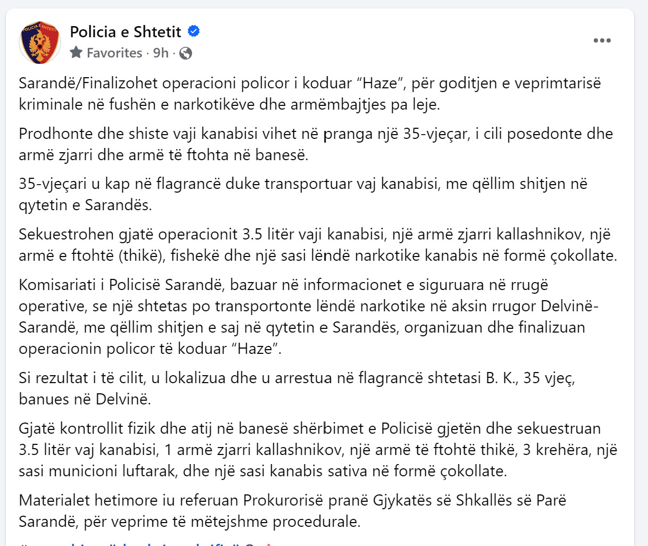
Task: Click the paragraph starting "Gjatë kontrollit fizik"
Action: coord(318,450)
